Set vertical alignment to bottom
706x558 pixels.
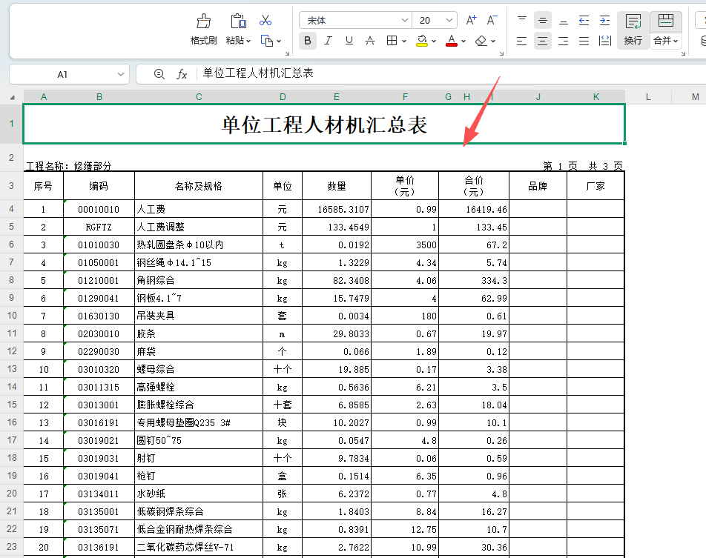[x=564, y=20]
